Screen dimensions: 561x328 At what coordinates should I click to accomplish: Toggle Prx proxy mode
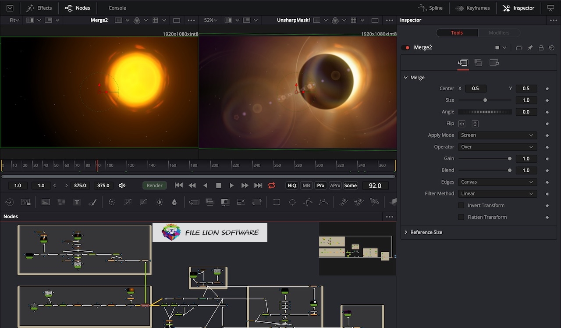[321, 185]
